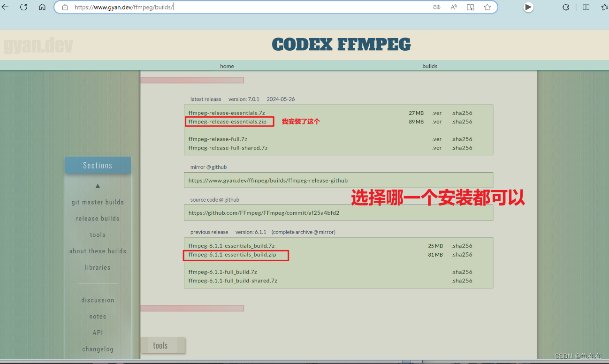The image size is (609, 364).
Task: Open the home navigation tab
Action: tap(227, 66)
